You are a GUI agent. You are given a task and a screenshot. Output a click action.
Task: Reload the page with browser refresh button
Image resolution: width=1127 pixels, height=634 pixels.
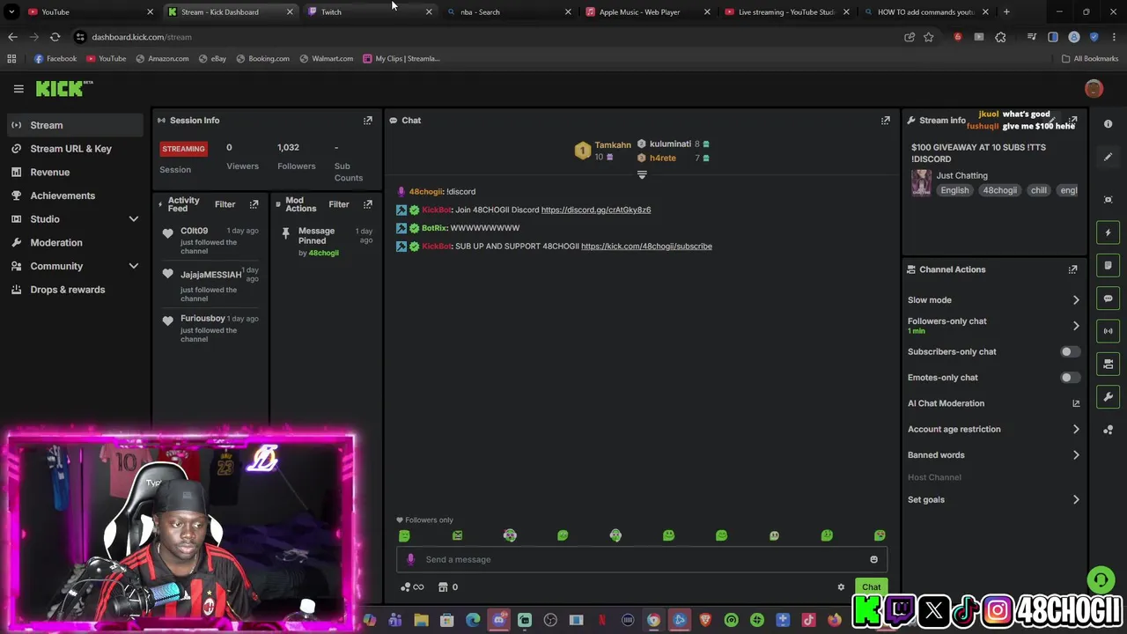coord(55,37)
